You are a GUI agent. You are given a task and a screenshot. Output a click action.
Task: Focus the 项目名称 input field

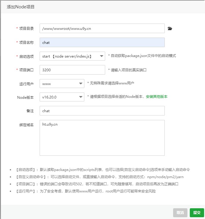pyautogui.click(x=102, y=42)
